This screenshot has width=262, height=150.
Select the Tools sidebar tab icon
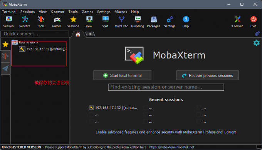(5, 56)
